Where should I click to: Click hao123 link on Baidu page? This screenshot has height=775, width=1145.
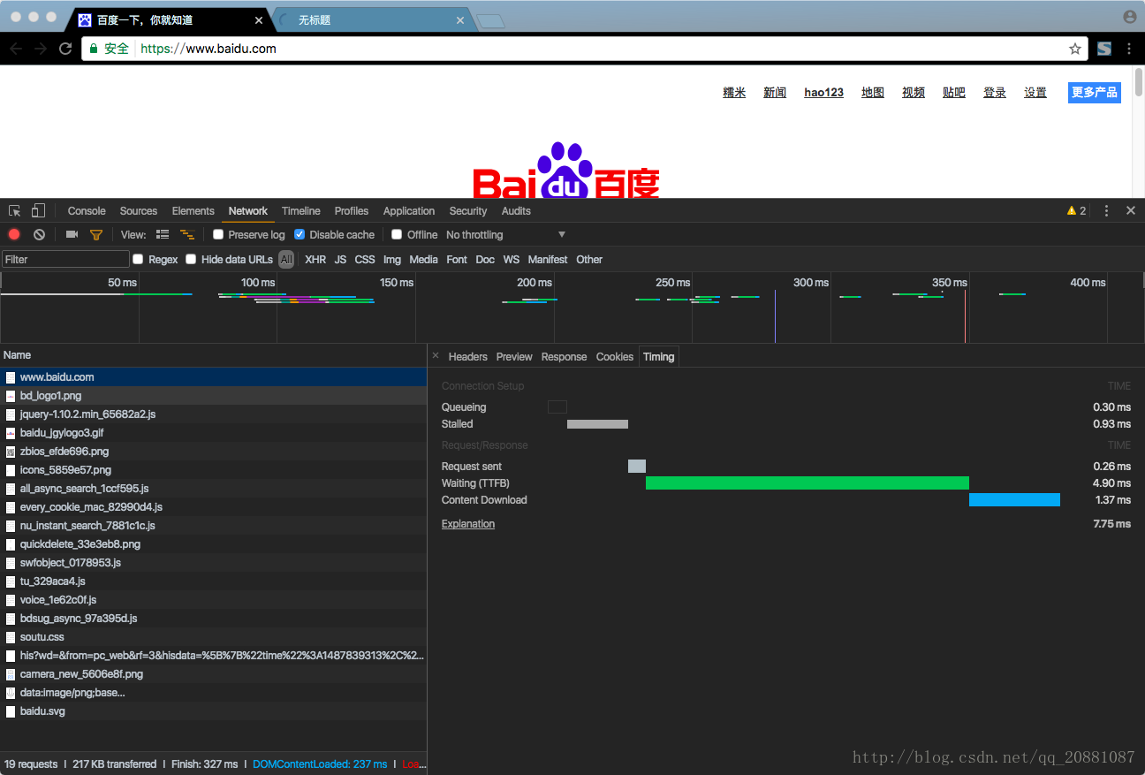pyautogui.click(x=823, y=92)
